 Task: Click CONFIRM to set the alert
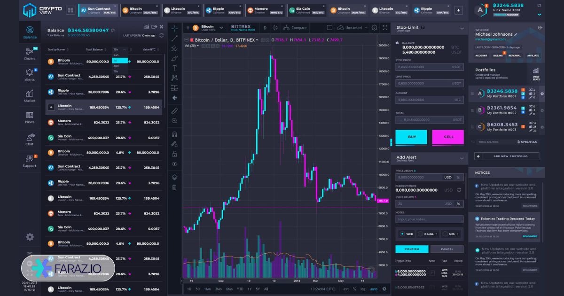[412, 249]
